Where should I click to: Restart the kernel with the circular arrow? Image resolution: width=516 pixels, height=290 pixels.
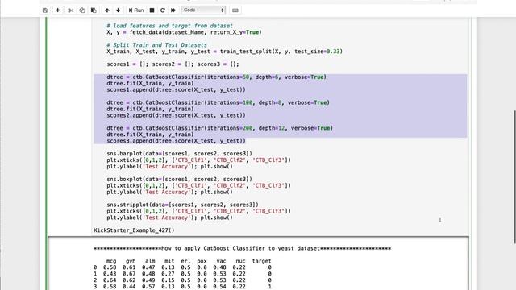(x=163, y=10)
